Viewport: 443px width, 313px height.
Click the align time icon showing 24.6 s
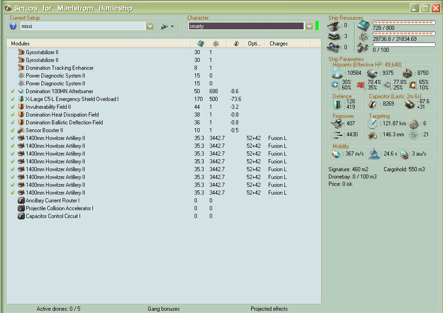(374, 154)
